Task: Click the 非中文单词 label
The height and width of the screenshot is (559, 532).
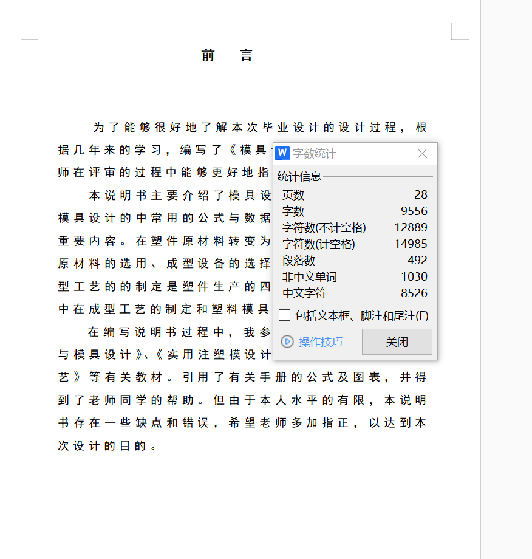Action: tap(310, 277)
